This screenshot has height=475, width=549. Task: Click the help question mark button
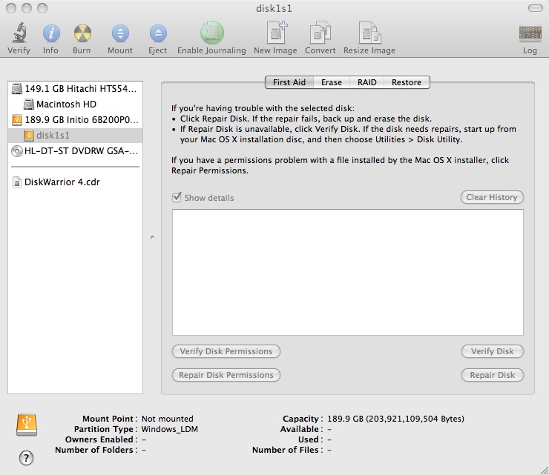pos(26,457)
